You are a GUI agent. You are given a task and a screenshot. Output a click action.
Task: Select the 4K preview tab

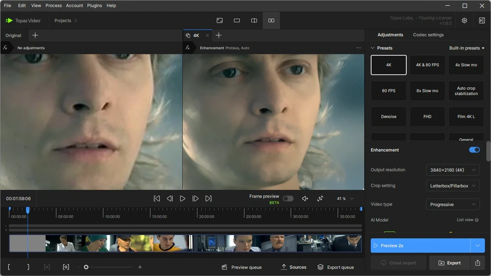[196, 36]
